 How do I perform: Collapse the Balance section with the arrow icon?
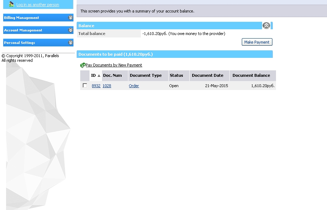coord(266,25)
